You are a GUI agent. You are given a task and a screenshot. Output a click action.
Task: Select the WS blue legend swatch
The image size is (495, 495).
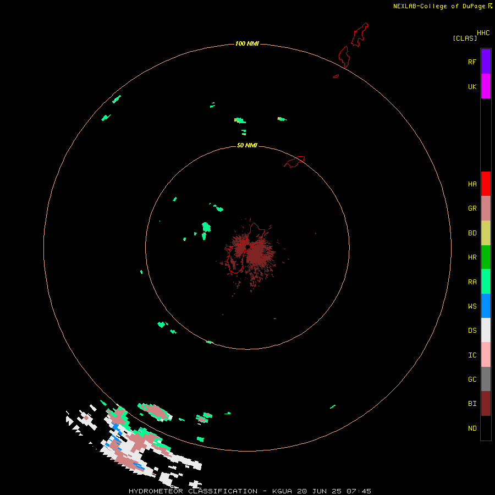pyautogui.click(x=486, y=306)
